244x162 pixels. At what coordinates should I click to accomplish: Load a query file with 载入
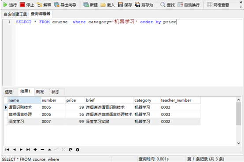107,5
